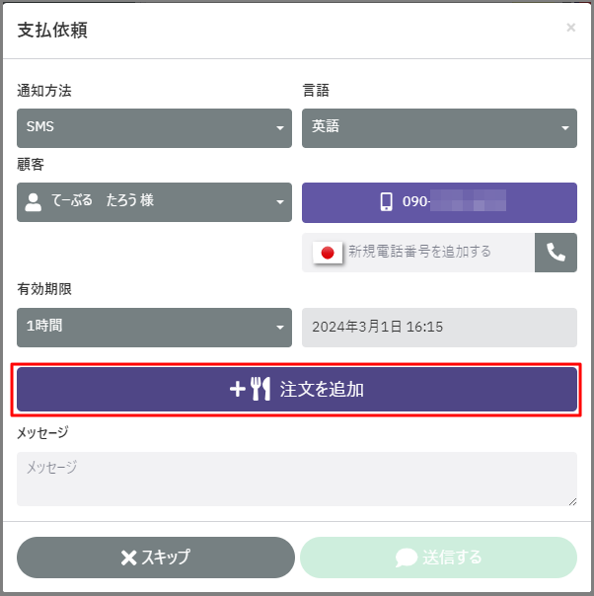Select the 090 phone number button

click(x=439, y=202)
